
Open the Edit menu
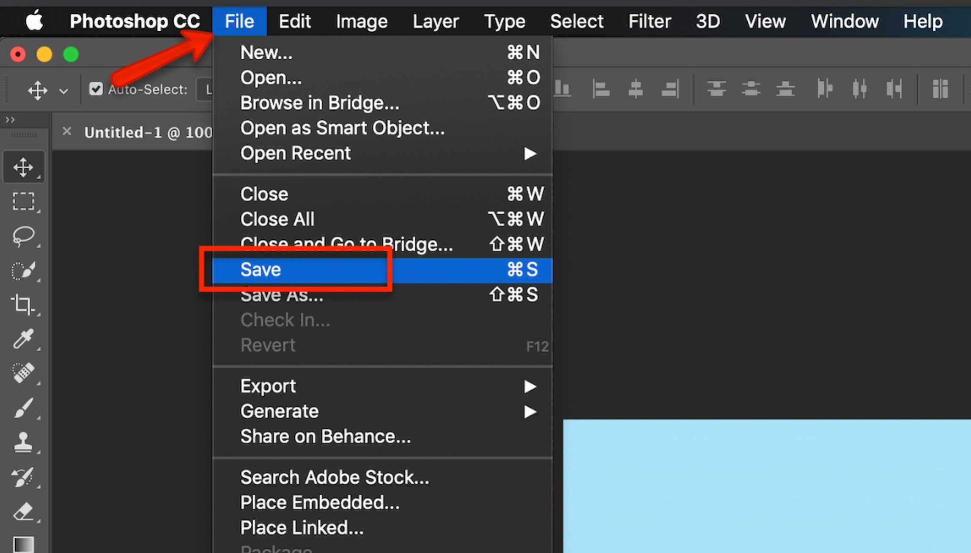click(295, 21)
